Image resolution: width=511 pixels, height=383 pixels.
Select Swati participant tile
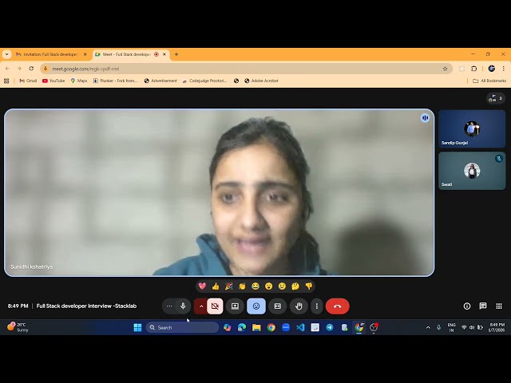click(472, 171)
